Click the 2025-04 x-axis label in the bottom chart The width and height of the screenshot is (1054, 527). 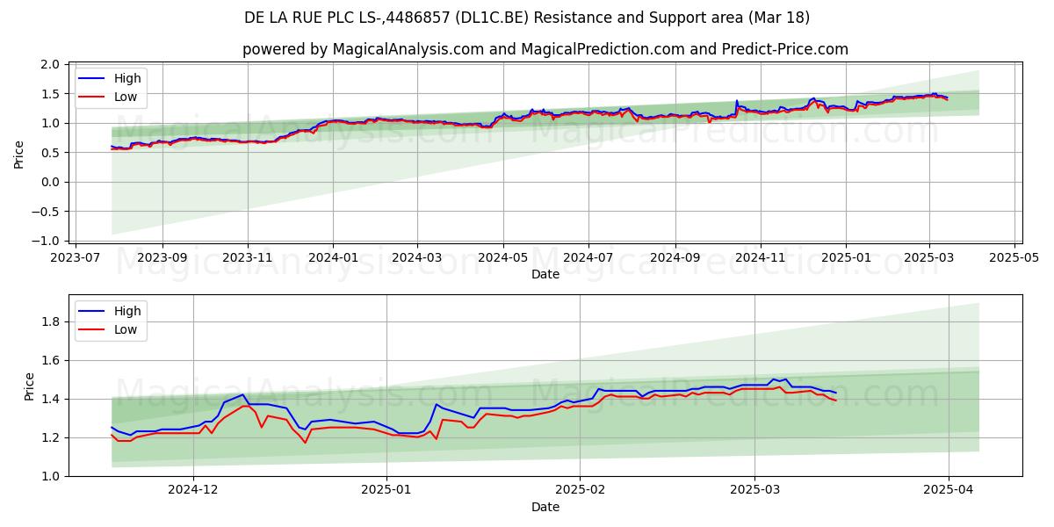pyautogui.click(x=949, y=491)
